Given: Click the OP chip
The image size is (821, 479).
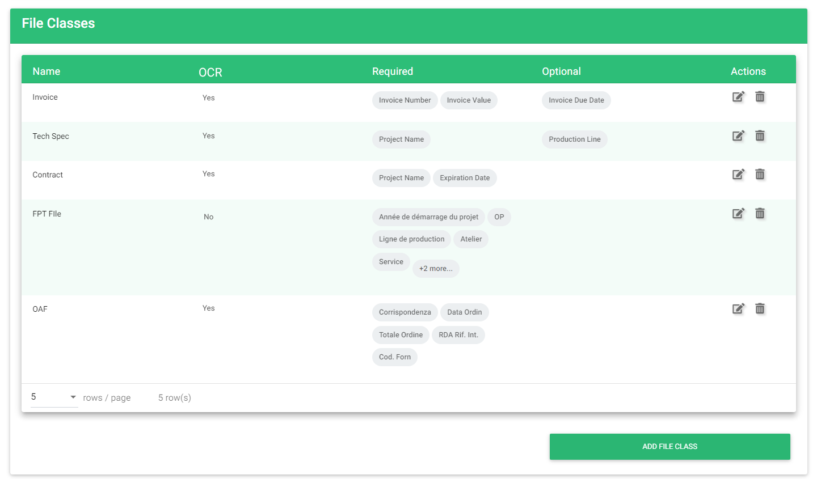Looking at the screenshot, I should (x=499, y=217).
